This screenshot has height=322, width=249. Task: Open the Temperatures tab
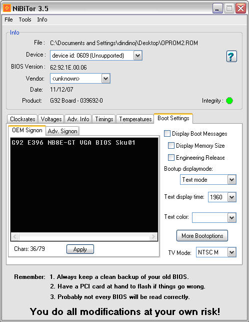pos(135,119)
